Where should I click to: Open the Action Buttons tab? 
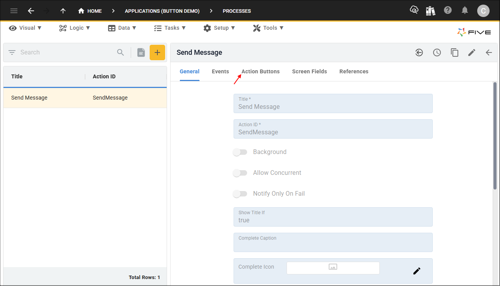click(x=261, y=71)
